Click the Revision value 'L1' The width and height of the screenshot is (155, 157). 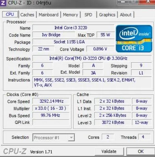point(141,73)
